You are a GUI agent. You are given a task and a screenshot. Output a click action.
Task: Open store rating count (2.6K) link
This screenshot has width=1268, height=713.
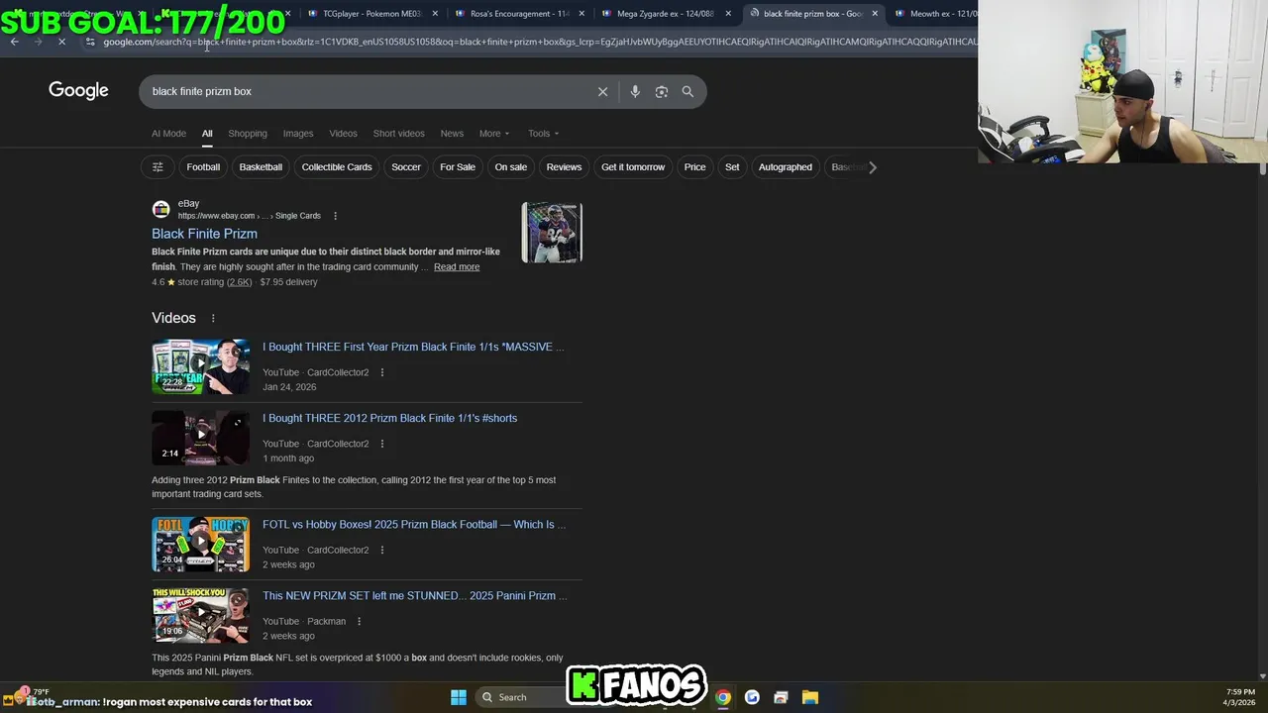click(x=240, y=282)
